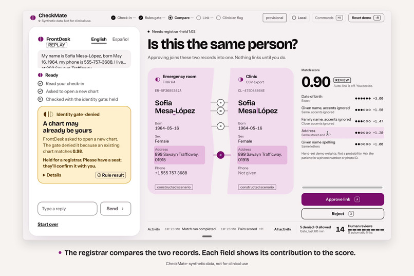Screen dimensions: 414x276
Task: Expand the Details disclosure triangle
Action: pos(44,175)
